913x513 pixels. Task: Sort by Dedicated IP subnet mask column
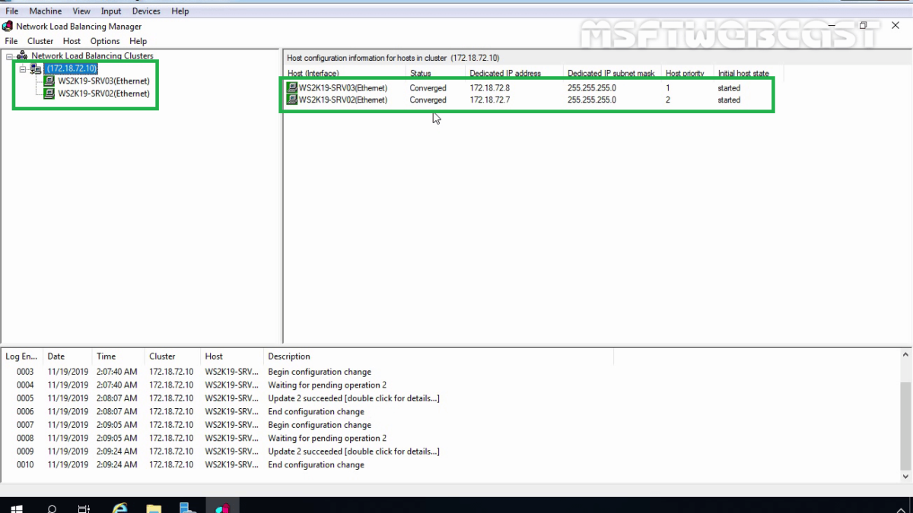(612, 74)
